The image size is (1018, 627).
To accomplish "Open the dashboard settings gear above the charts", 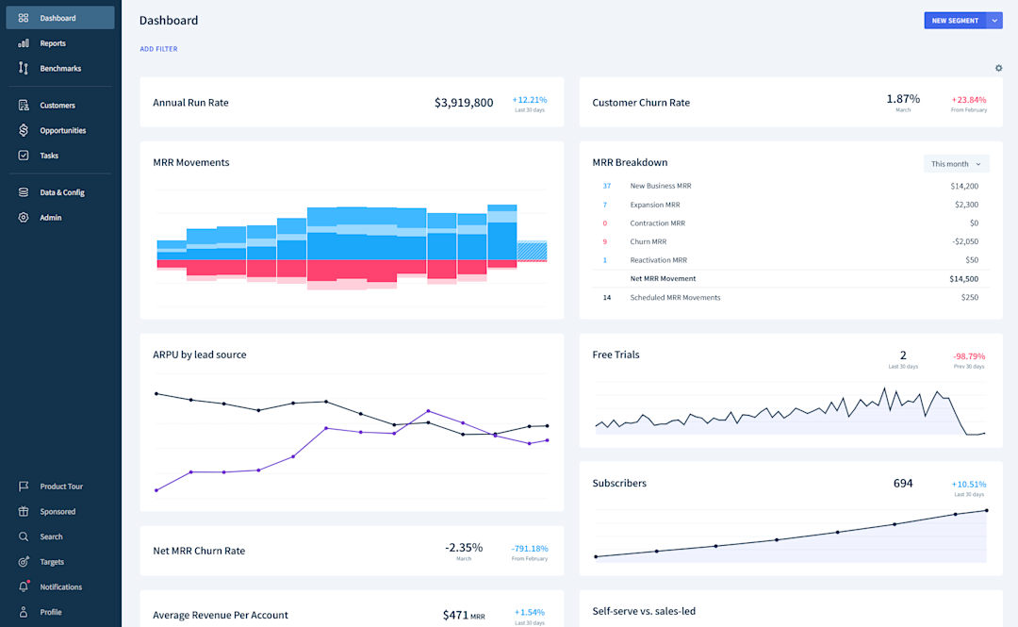I will click(998, 68).
